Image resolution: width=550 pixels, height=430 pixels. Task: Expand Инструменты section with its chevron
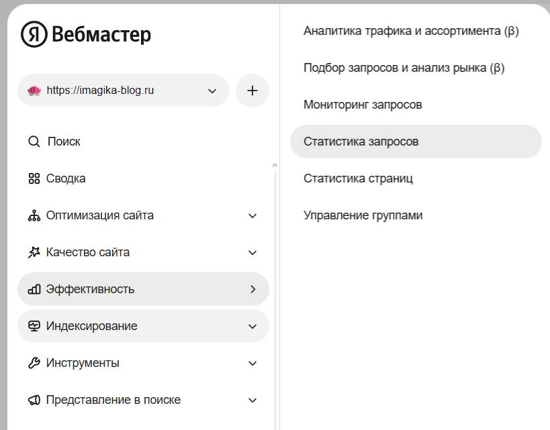tap(253, 363)
